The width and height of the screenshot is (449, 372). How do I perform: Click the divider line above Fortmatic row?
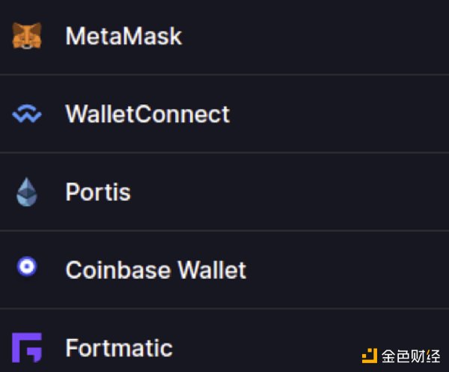(x=224, y=308)
